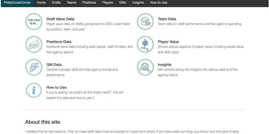
Task: Click Insights in the top navbar
Action: point(138,3)
